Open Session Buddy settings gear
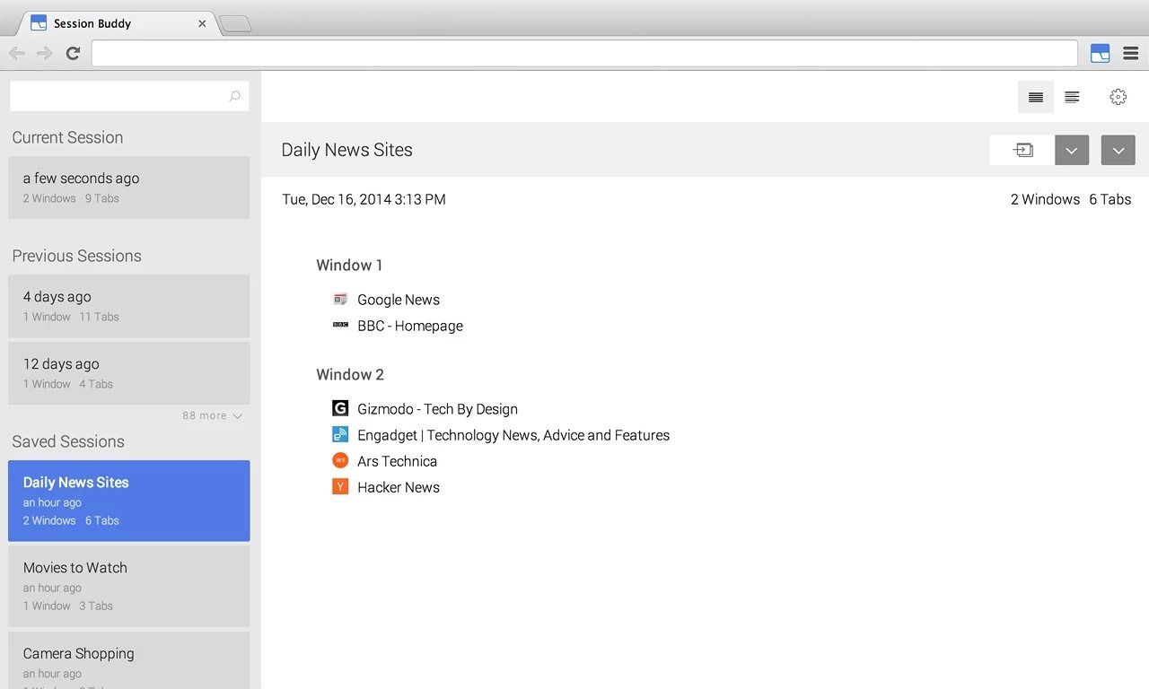 click(x=1118, y=96)
